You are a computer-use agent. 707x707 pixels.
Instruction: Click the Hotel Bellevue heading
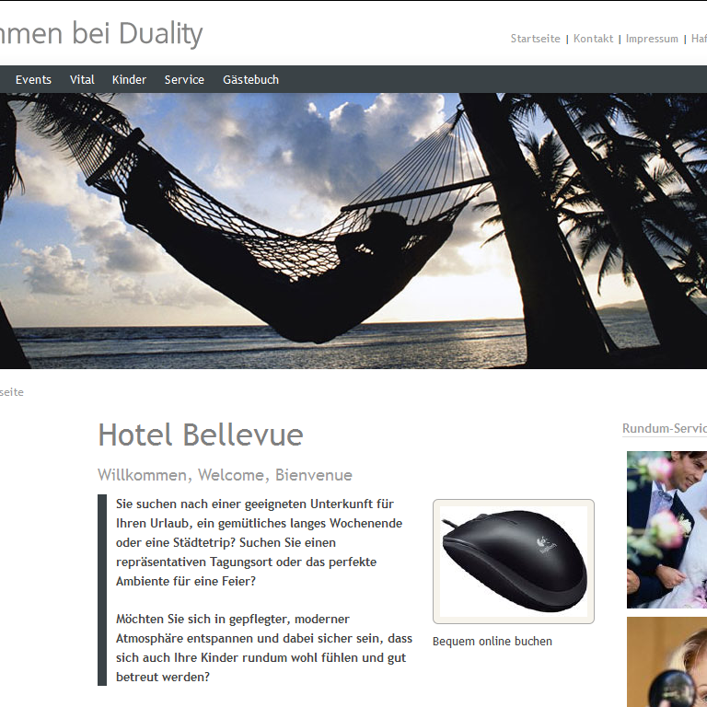tap(201, 435)
